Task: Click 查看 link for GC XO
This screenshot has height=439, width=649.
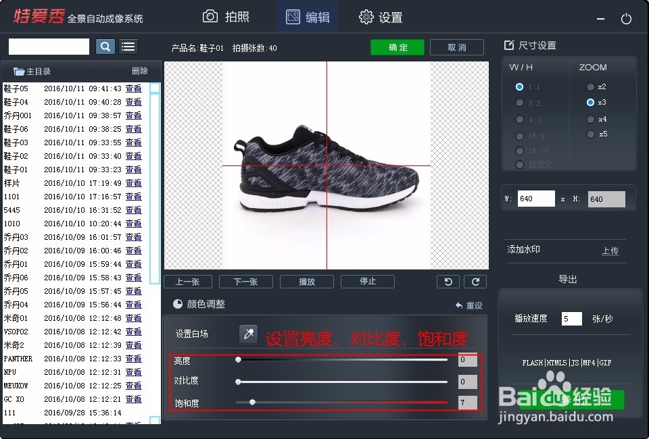Action: click(x=134, y=399)
